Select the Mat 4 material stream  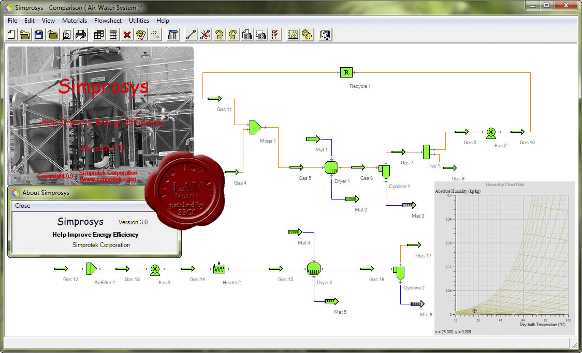[296, 232]
